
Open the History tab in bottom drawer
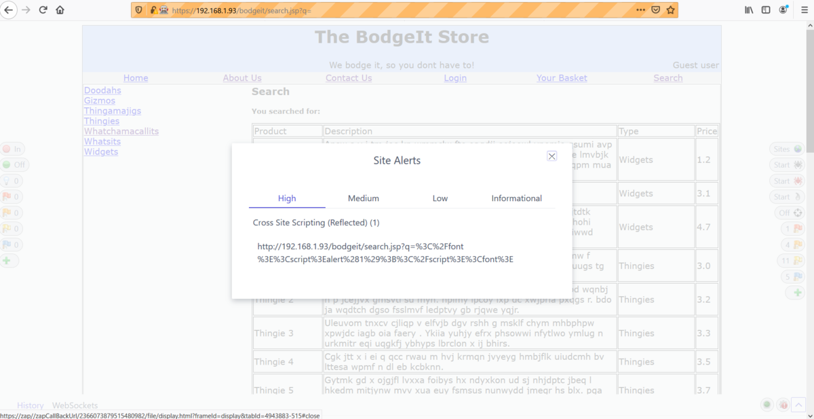pyautogui.click(x=31, y=405)
